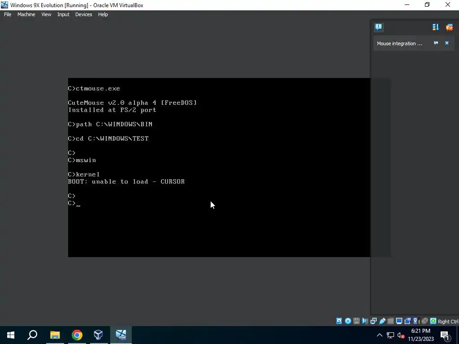459x344 pixels.
Task: Toggle notification sort order icon
Action: coord(436,27)
